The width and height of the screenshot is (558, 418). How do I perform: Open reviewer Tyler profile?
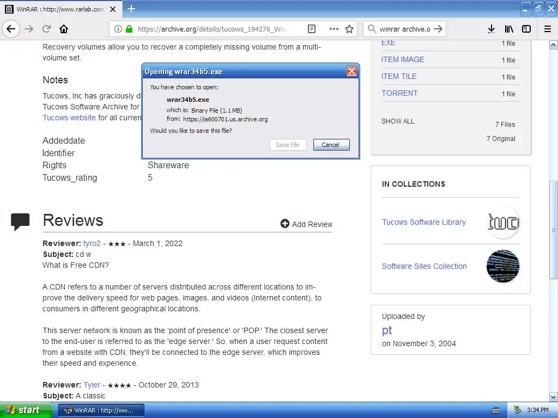92,385
